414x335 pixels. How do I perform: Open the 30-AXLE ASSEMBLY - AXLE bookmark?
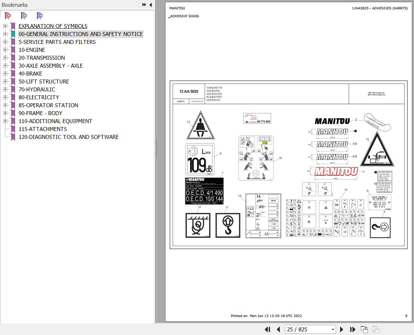tap(51, 66)
